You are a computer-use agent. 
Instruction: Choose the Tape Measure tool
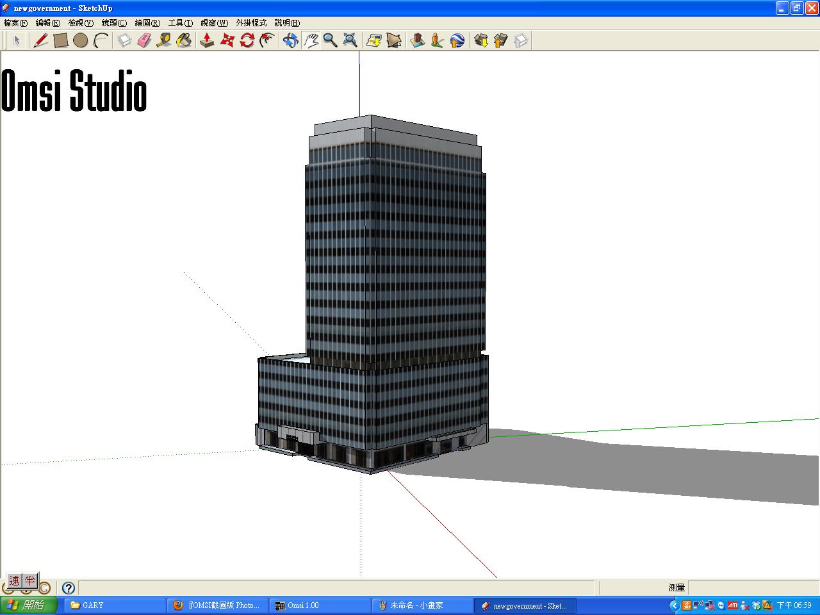pyautogui.click(x=164, y=40)
